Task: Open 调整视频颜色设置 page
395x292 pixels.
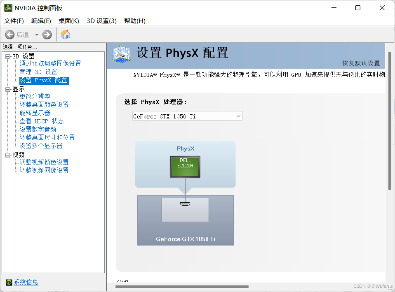Action: pyautogui.click(x=44, y=162)
